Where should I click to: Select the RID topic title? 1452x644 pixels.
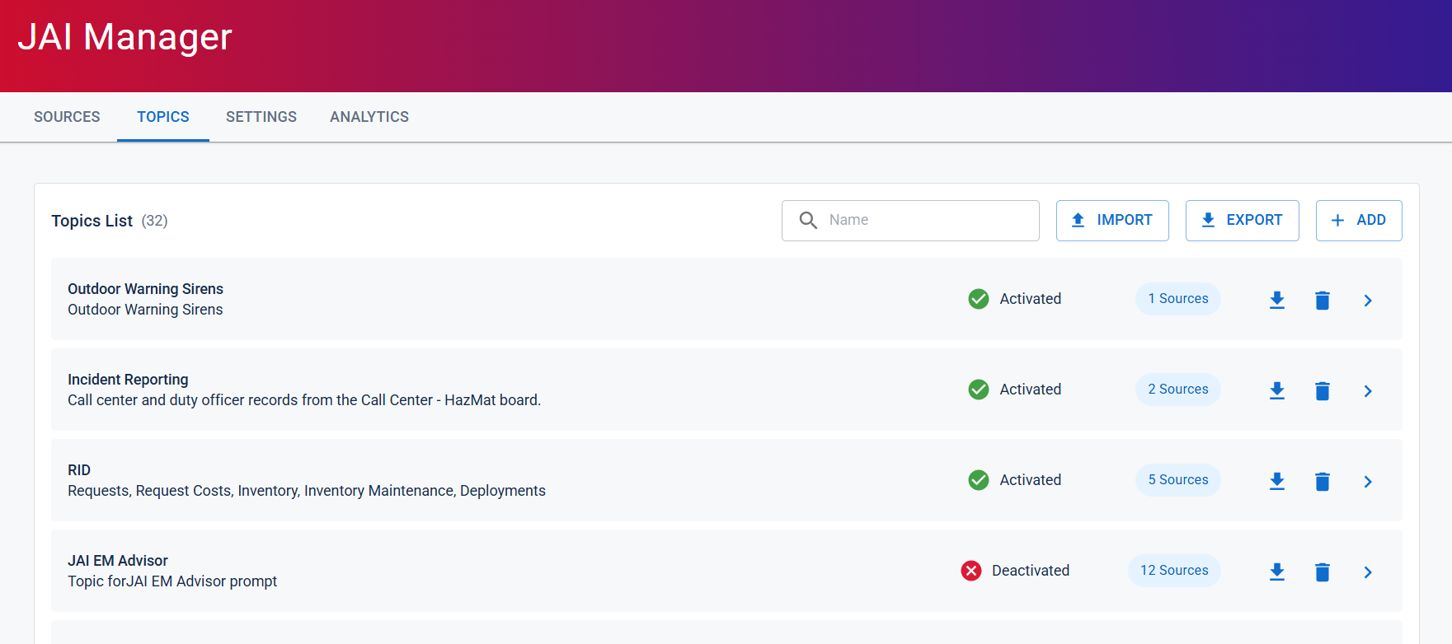coord(79,470)
